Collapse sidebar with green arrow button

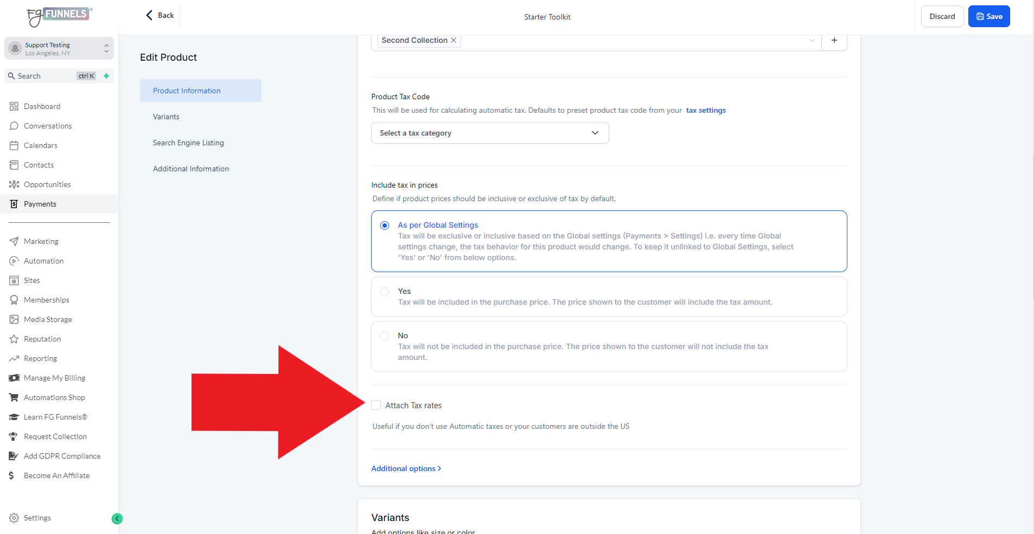(117, 519)
